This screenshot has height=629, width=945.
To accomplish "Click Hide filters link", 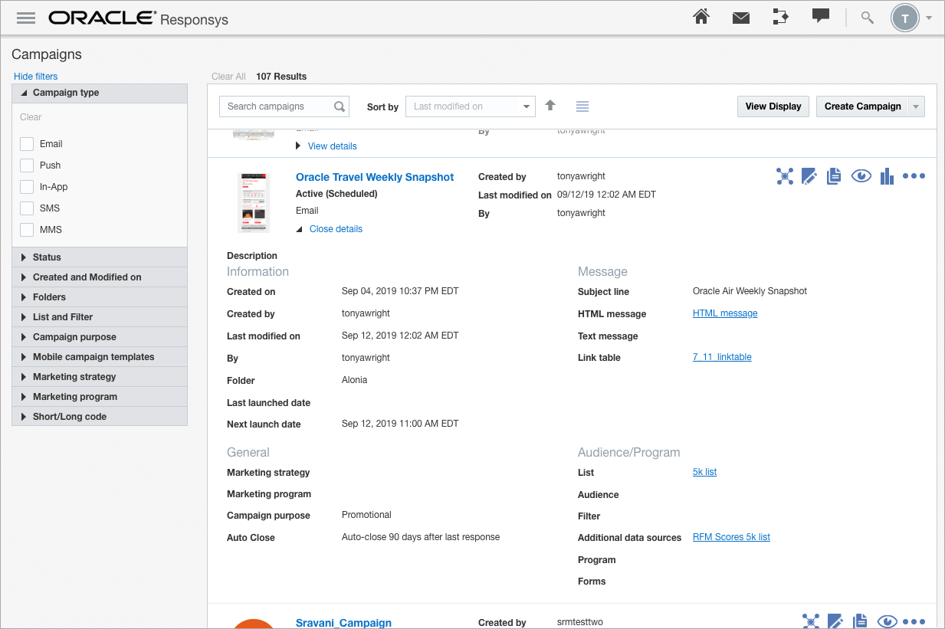I will 35,77.
